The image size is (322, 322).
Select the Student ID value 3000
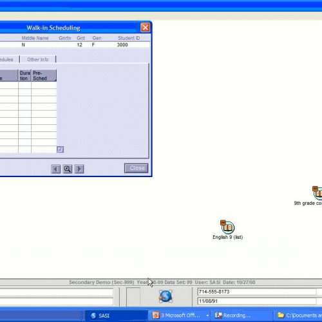click(x=122, y=45)
